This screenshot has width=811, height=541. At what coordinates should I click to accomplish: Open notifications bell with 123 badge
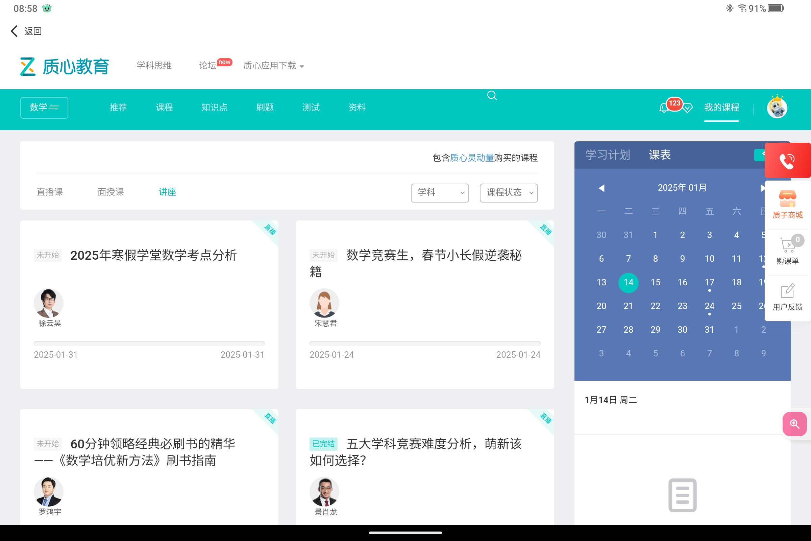[x=664, y=108]
